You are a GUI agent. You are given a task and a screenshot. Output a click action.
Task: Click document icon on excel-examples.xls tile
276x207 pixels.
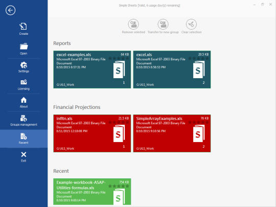119,70
